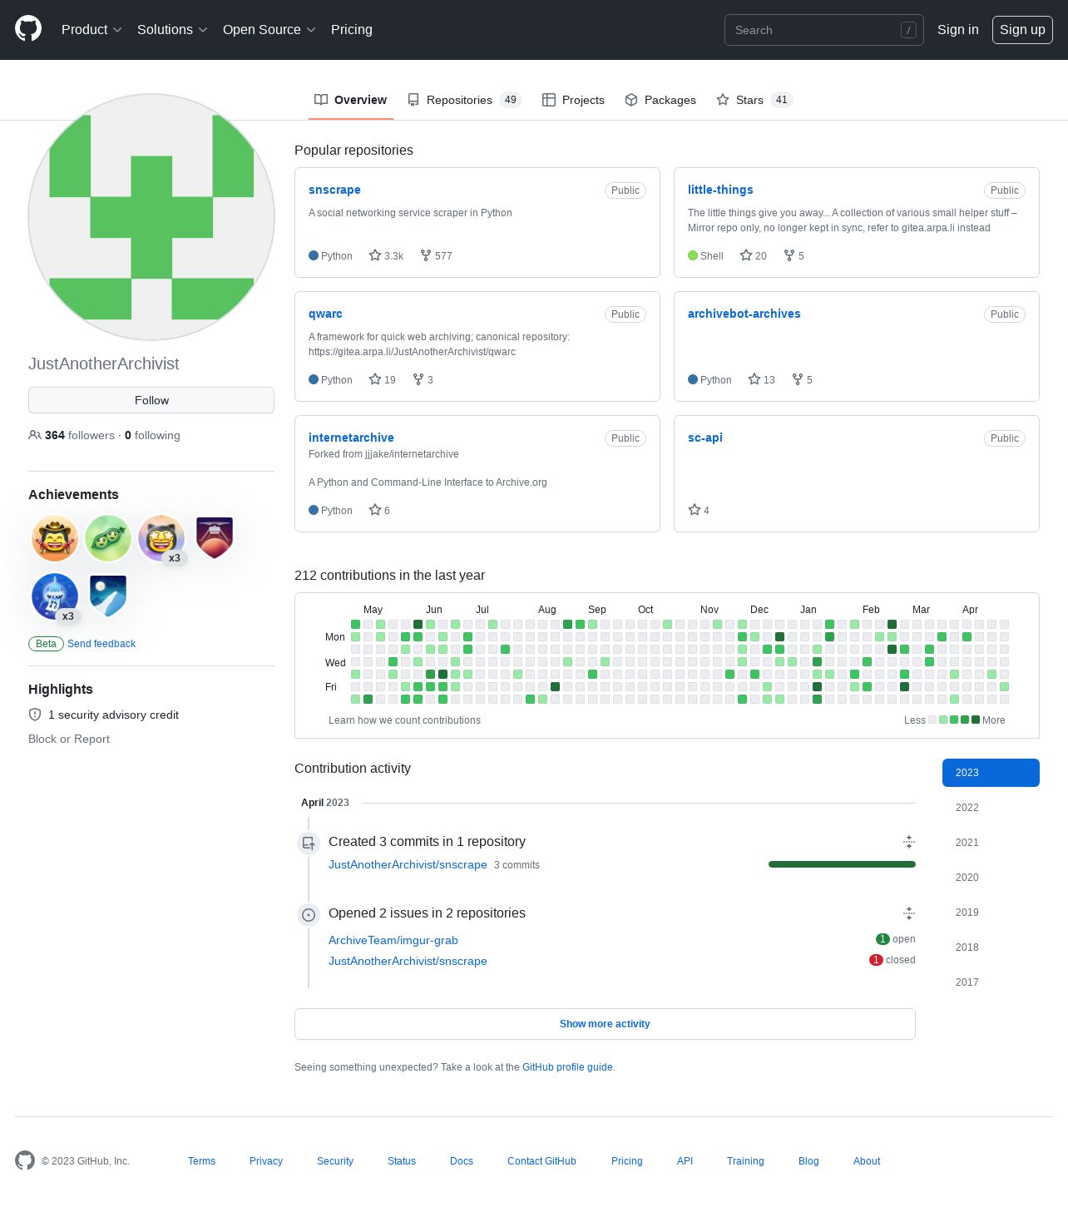Collapse the Opened 2 issues section
The width and height of the screenshot is (1068, 1212).
pyautogui.click(x=909, y=913)
